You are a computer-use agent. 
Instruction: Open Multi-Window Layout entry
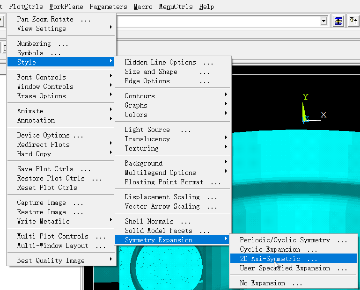click(x=61, y=246)
